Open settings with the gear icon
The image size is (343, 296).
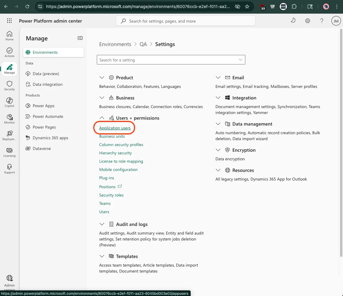tap(308, 21)
